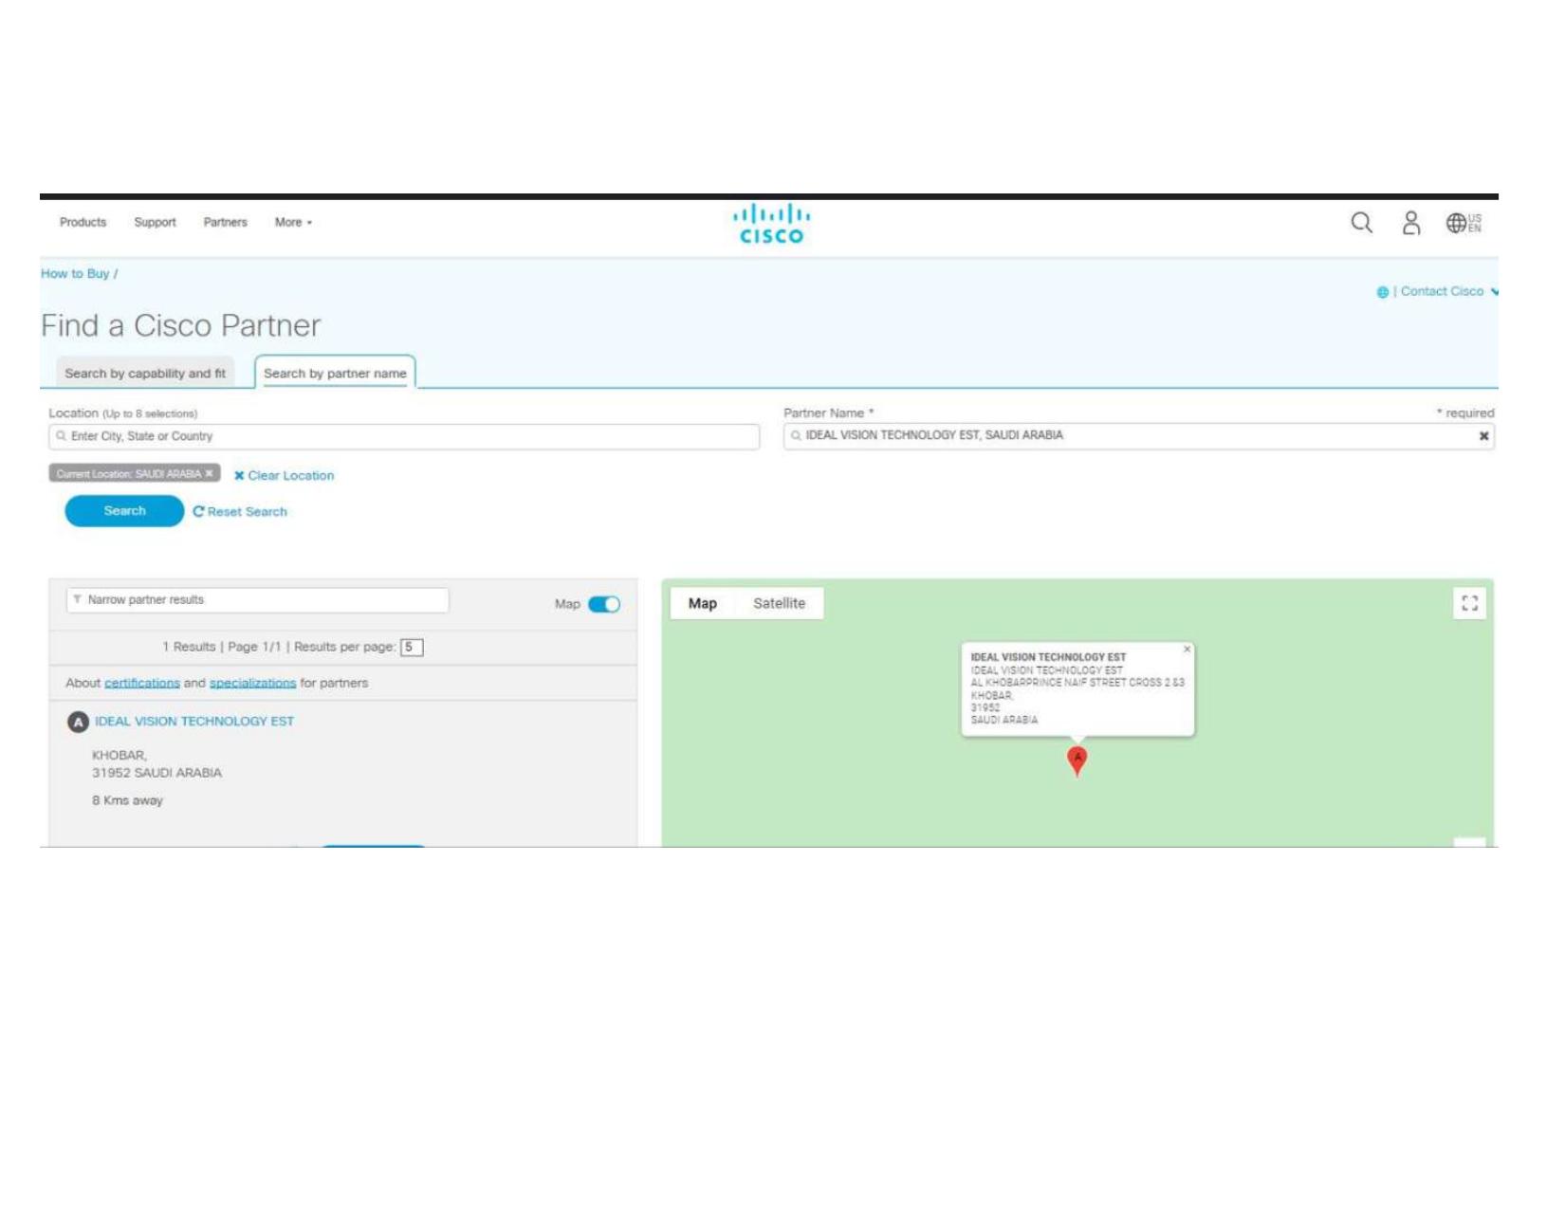
Task: Focus the Narrow partner results filter field
Action: (x=257, y=600)
